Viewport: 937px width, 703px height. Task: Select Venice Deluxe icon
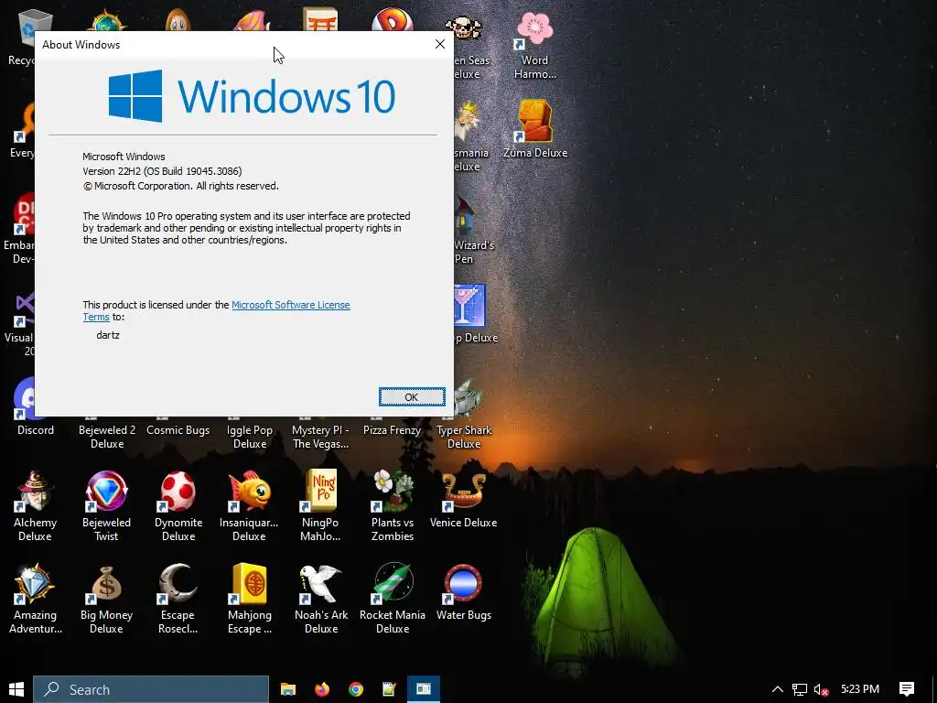coord(464,501)
